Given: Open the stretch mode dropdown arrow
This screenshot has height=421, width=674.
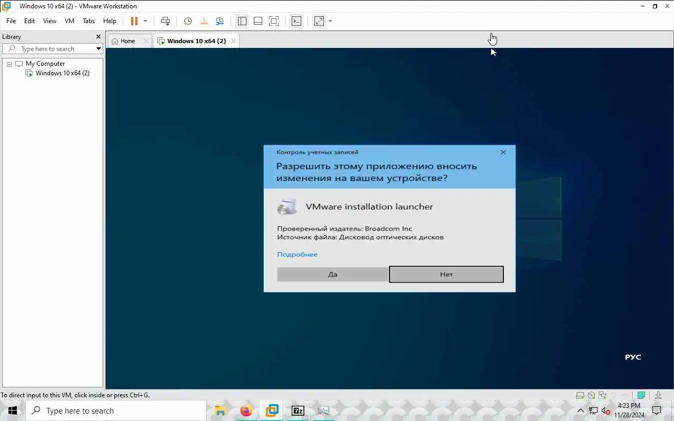Looking at the screenshot, I should (x=330, y=21).
